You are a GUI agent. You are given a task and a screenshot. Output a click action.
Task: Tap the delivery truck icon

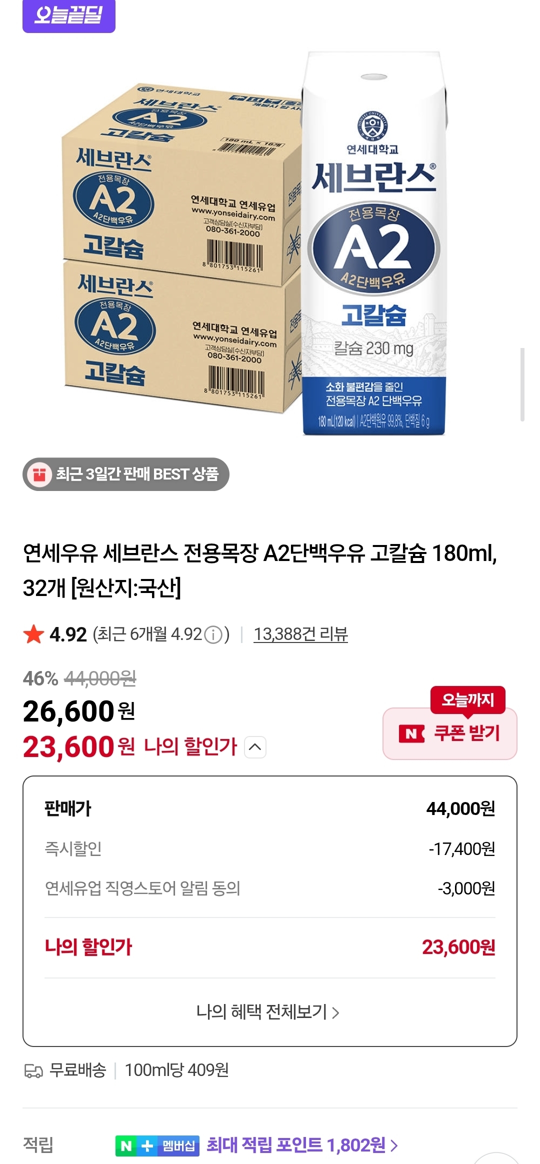pos(33,1070)
